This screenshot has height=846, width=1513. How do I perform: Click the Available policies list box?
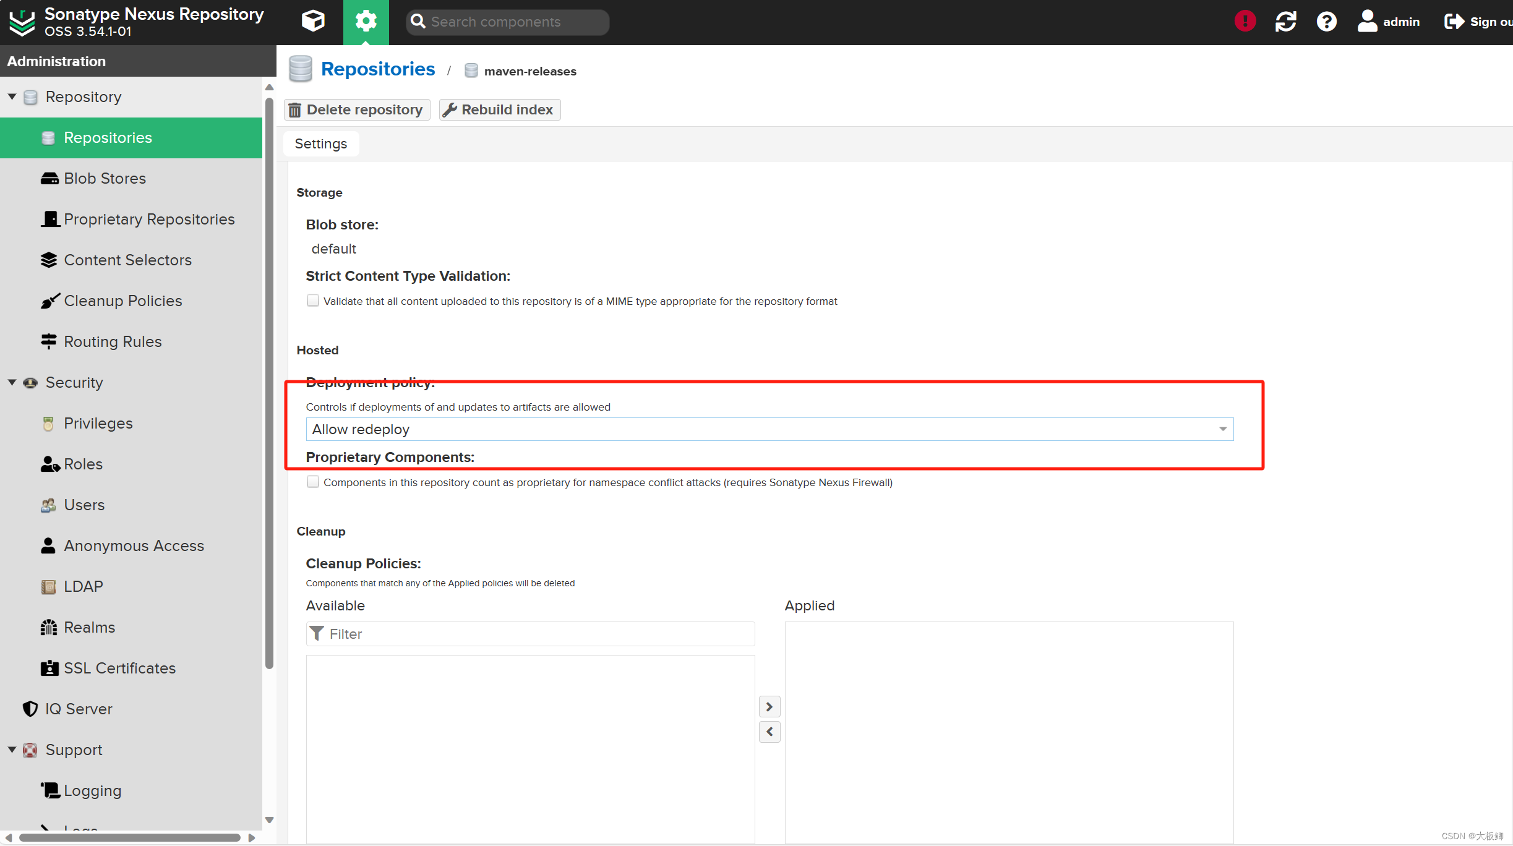point(530,749)
